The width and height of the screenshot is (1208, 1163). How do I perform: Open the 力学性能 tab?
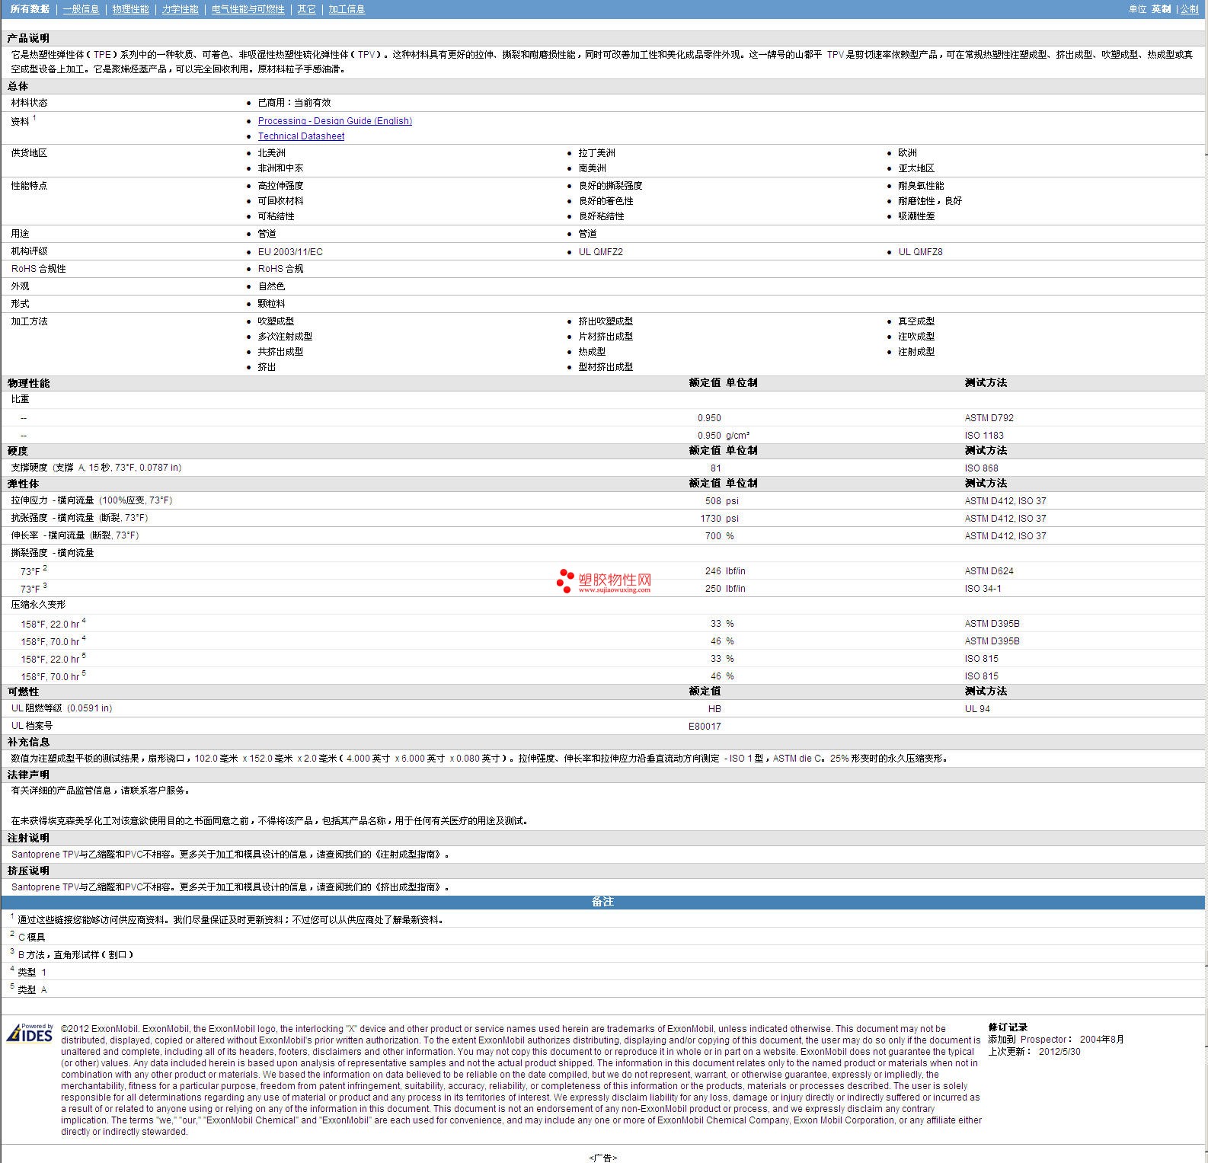pos(180,9)
